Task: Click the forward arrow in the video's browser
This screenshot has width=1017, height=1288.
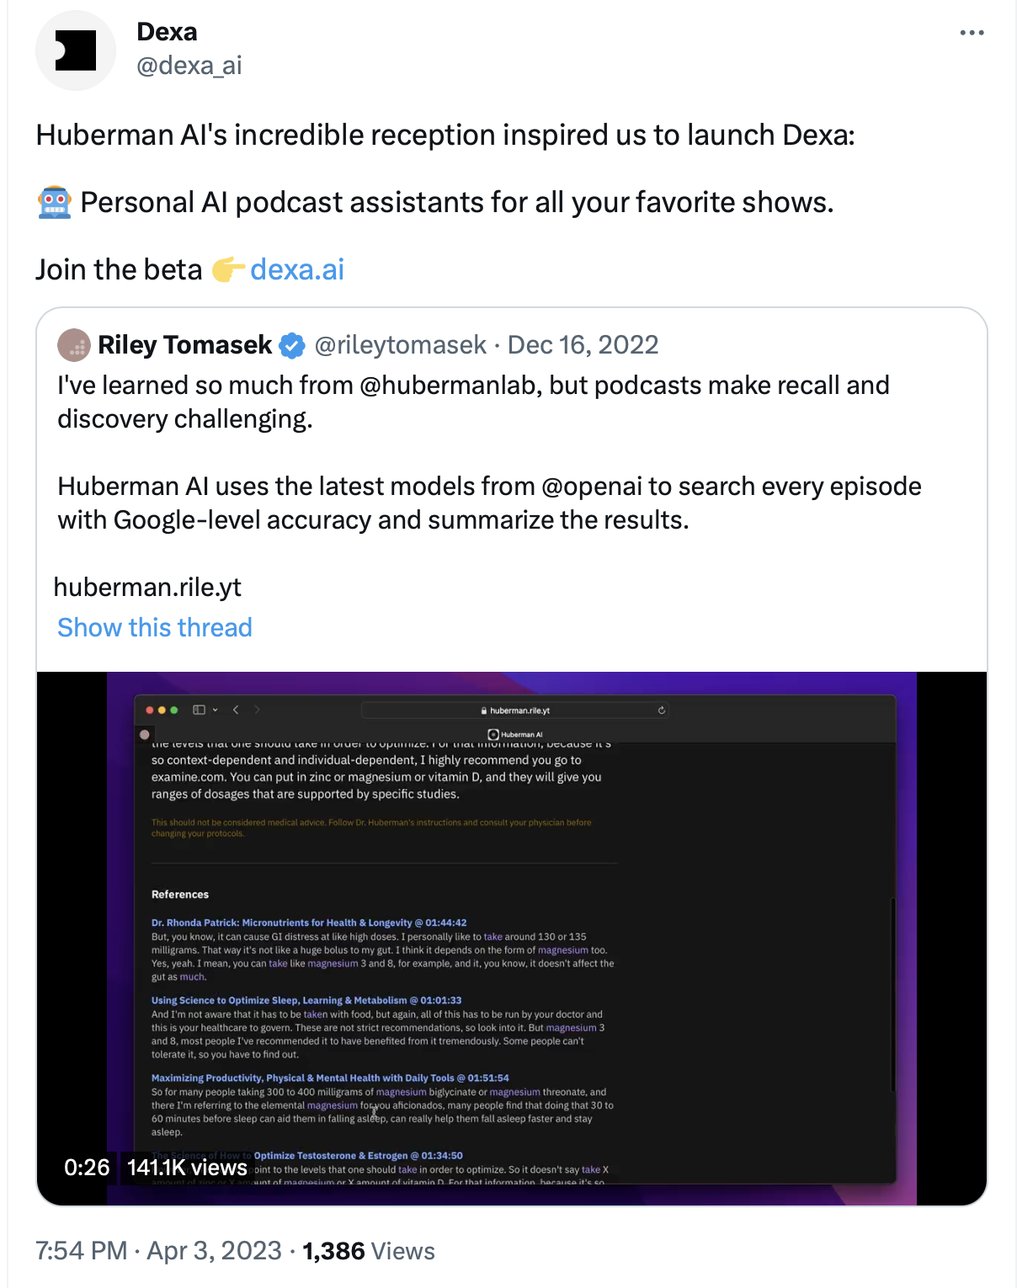Action: coord(257,710)
